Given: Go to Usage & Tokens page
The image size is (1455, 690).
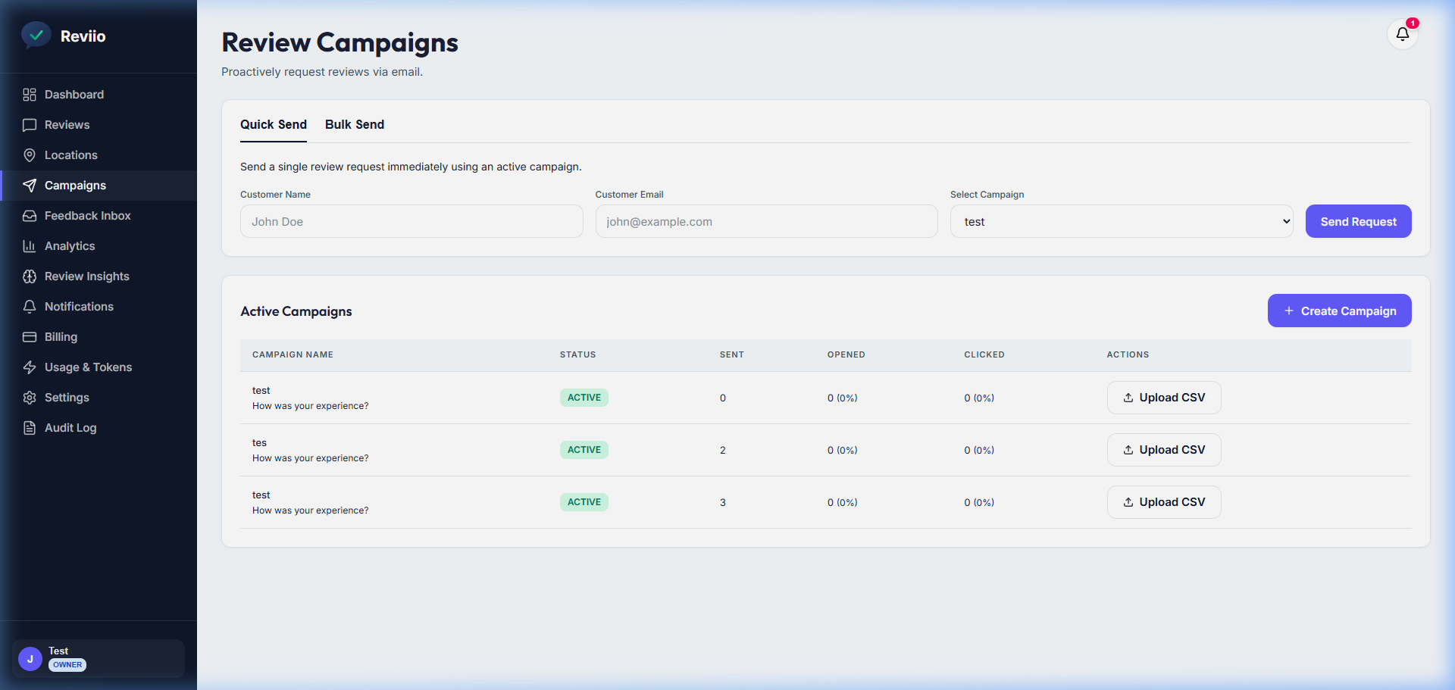Looking at the screenshot, I should tap(99, 367).
